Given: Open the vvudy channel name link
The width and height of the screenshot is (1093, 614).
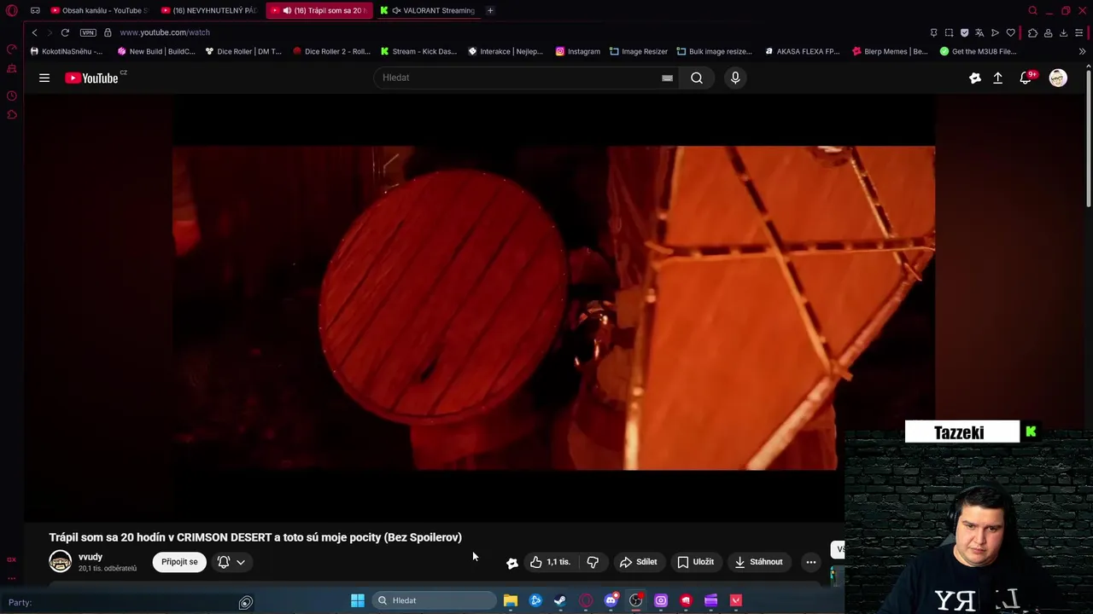Looking at the screenshot, I should (x=91, y=557).
